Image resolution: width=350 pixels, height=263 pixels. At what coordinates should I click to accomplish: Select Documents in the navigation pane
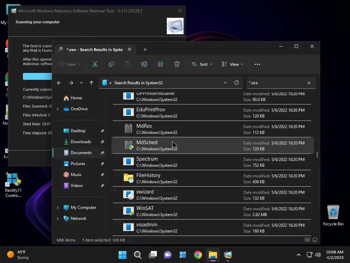coord(79,153)
